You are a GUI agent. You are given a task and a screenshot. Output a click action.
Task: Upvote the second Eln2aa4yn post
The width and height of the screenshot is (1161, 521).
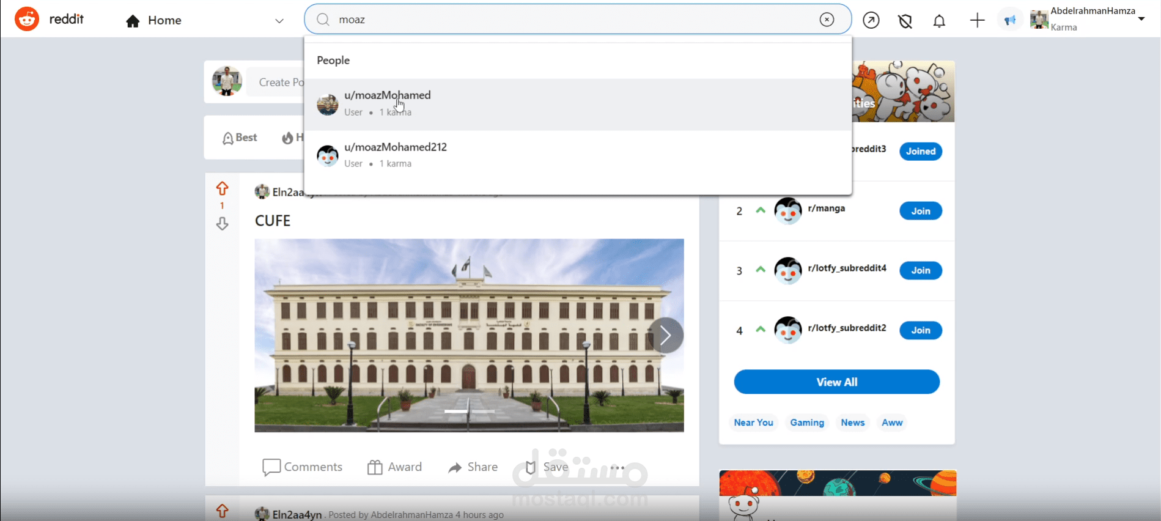click(x=222, y=511)
